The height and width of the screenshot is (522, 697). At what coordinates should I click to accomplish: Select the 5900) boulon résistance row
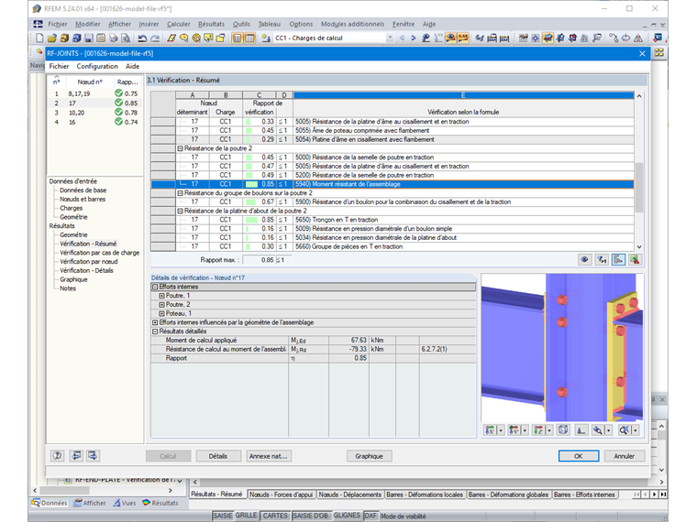393,202
